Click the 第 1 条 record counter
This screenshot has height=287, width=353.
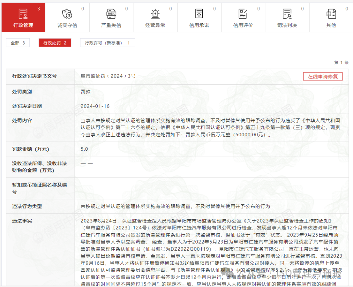pos(342,62)
